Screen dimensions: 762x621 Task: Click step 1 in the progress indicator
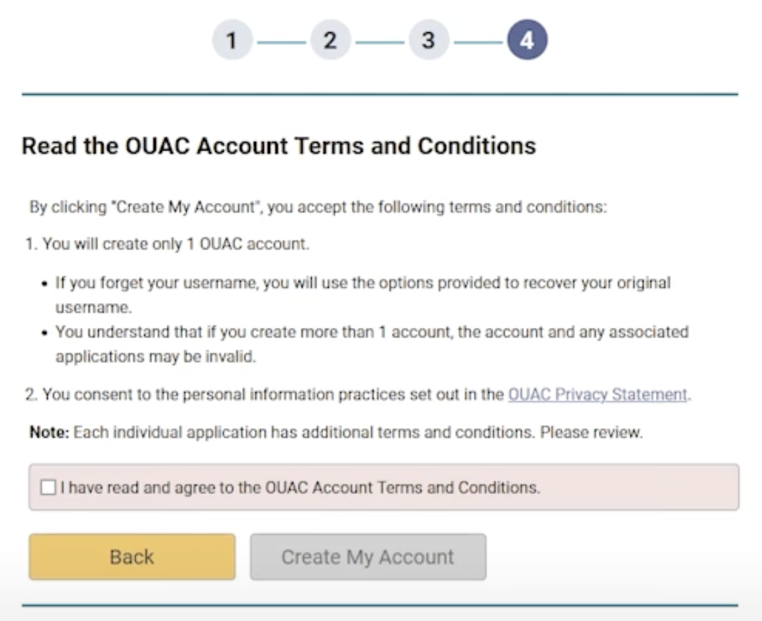tap(232, 38)
